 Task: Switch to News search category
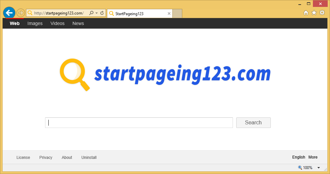coord(78,23)
